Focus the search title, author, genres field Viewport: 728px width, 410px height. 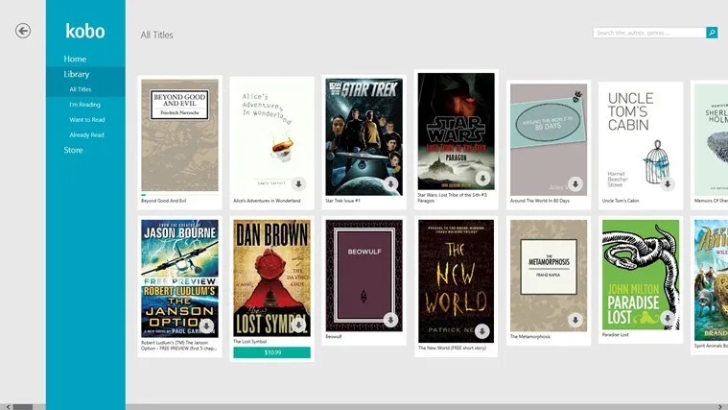(x=649, y=33)
